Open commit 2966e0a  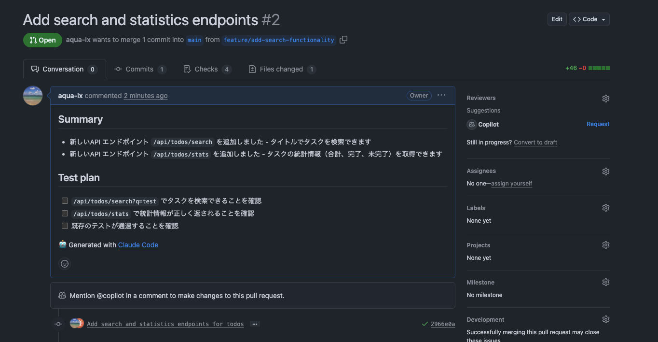pos(442,324)
